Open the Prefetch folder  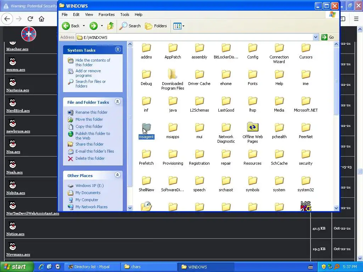(x=146, y=158)
